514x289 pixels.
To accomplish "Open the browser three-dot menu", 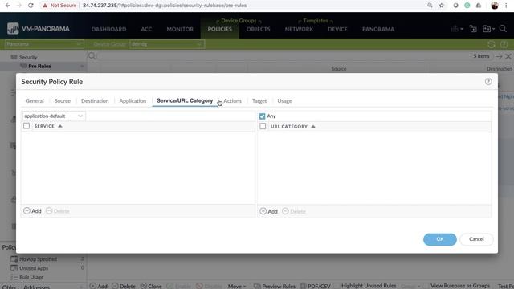I will tap(506, 6).
